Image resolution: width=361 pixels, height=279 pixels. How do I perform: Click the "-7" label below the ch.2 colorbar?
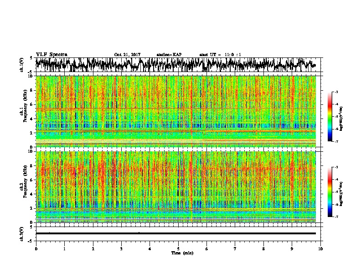tap(336, 217)
